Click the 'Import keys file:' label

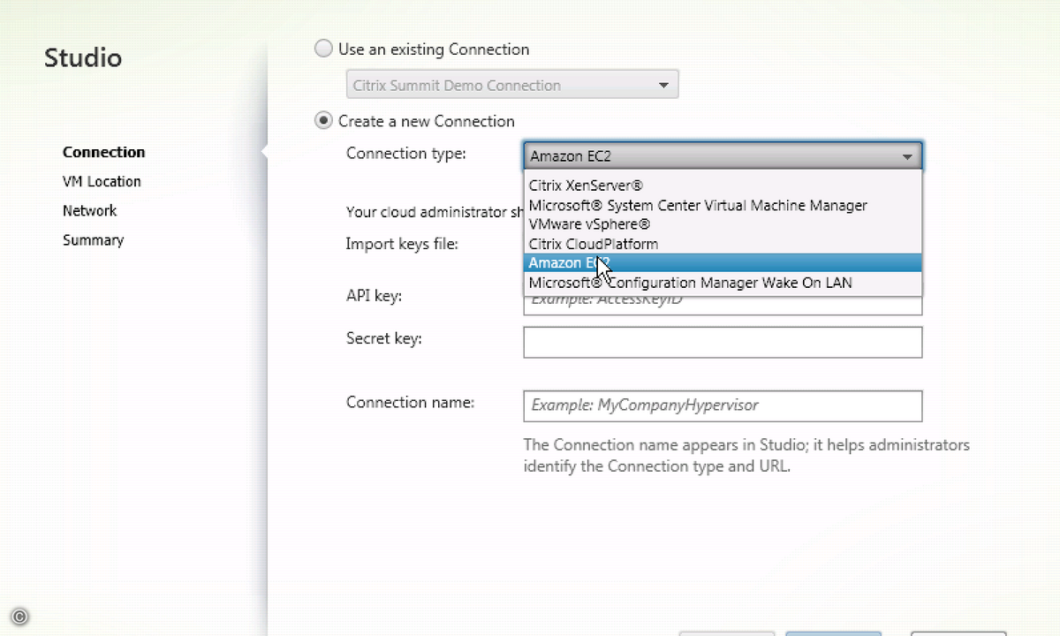pos(402,244)
